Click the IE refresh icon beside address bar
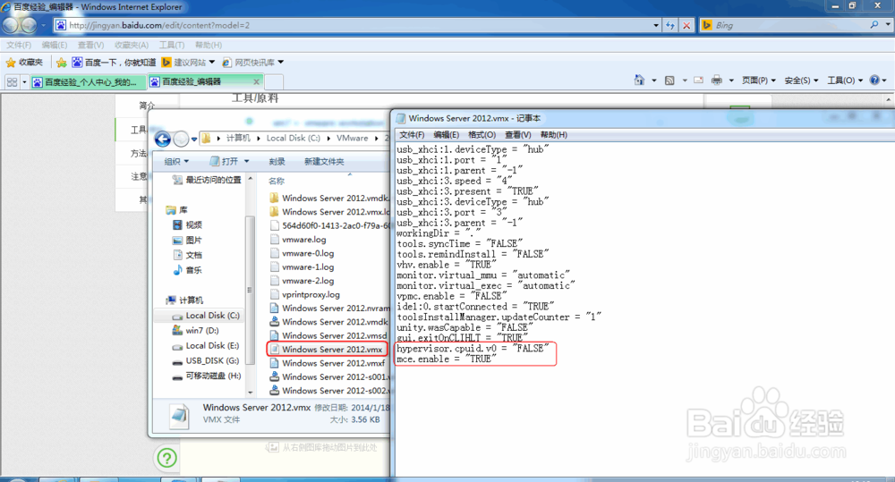895x482 pixels. tap(670, 25)
